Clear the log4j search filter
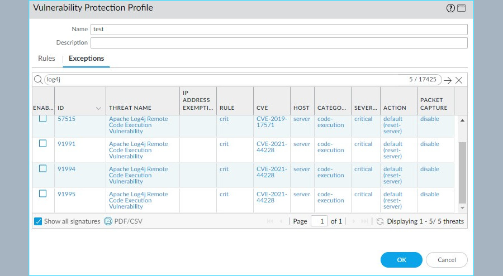 [x=459, y=80]
